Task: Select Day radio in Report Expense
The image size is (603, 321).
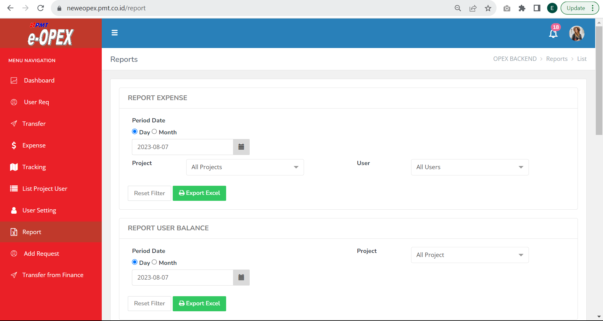Action: click(135, 131)
